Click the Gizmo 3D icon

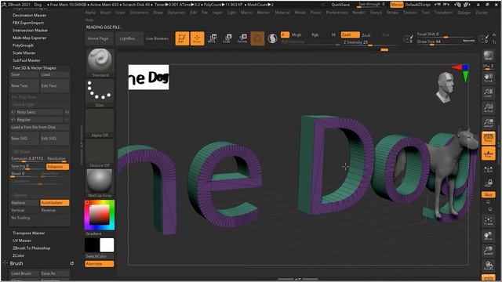257,38
